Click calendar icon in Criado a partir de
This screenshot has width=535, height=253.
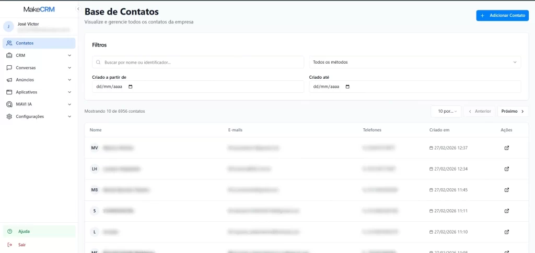coord(131,87)
